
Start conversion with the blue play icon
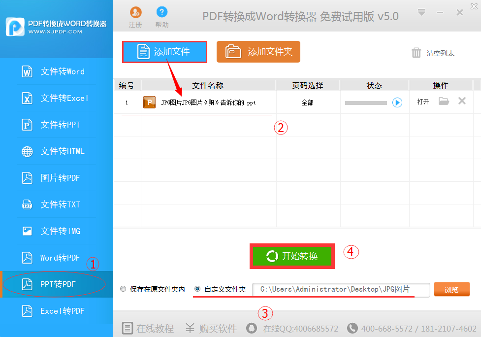pos(397,102)
